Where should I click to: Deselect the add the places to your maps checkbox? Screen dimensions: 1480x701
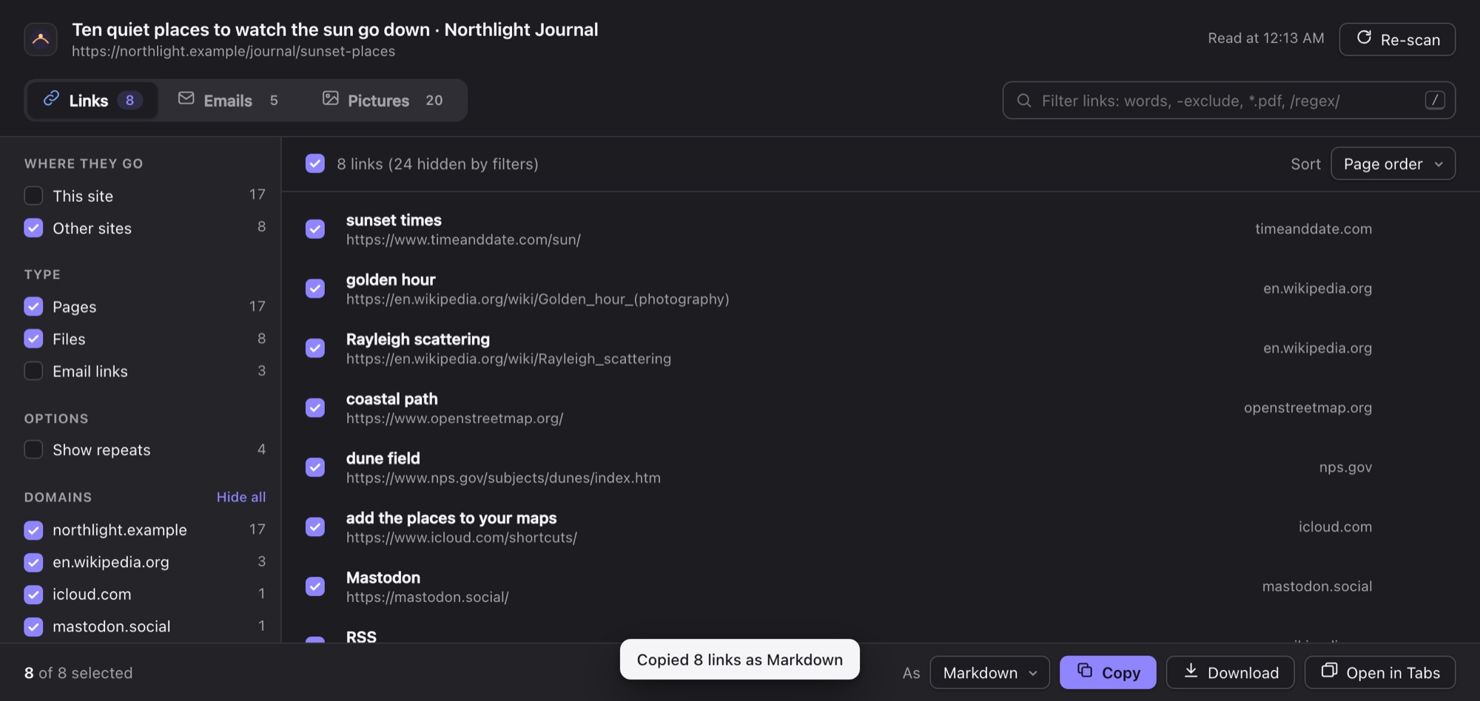(x=315, y=527)
